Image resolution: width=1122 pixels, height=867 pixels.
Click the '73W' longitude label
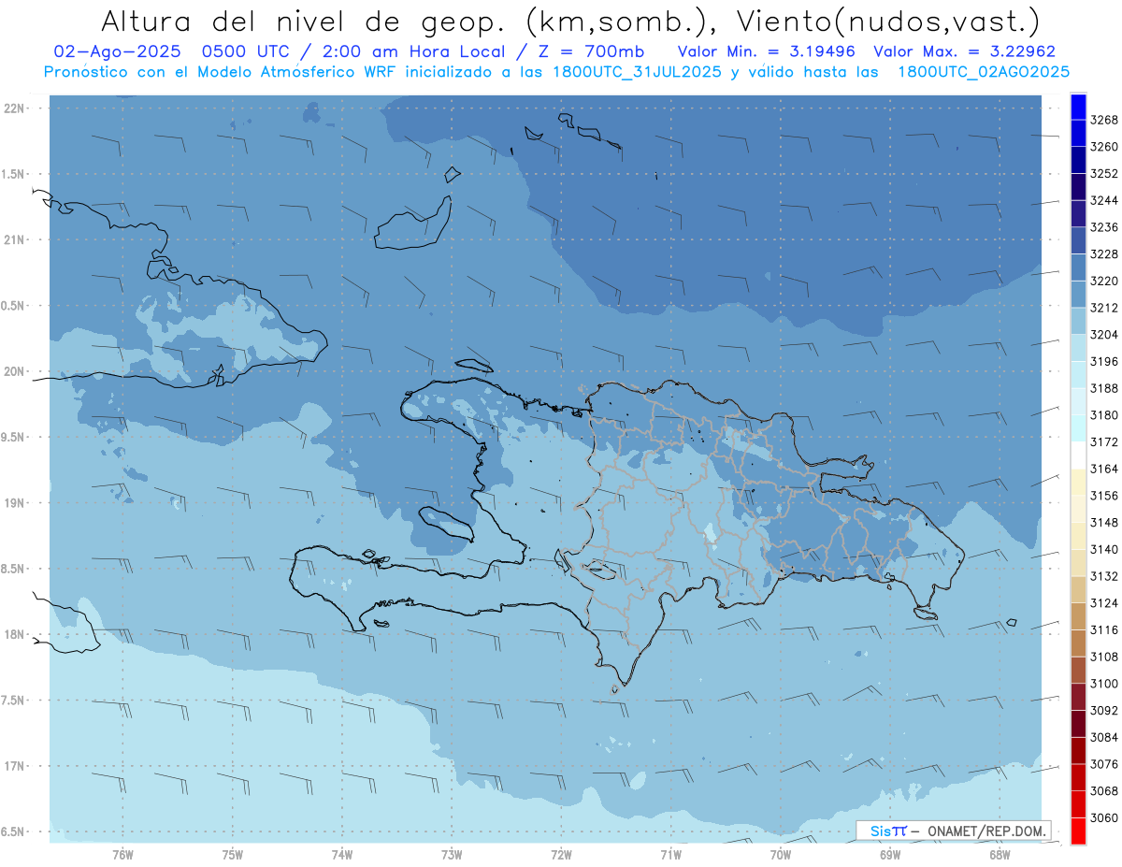click(452, 855)
